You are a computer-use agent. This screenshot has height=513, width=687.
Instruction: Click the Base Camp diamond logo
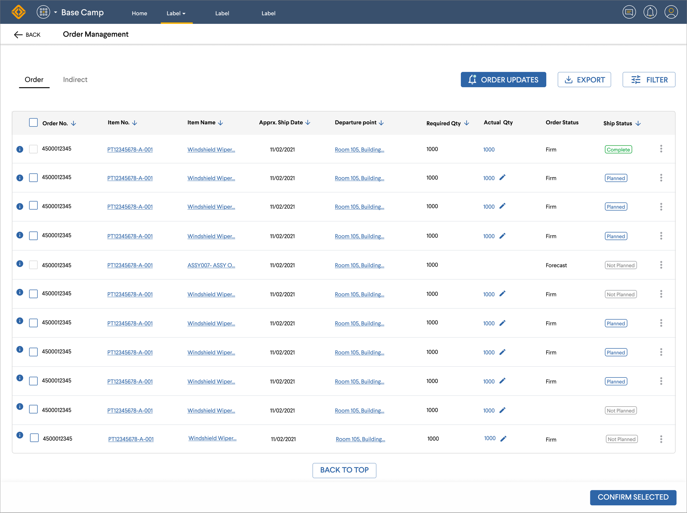click(18, 12)
